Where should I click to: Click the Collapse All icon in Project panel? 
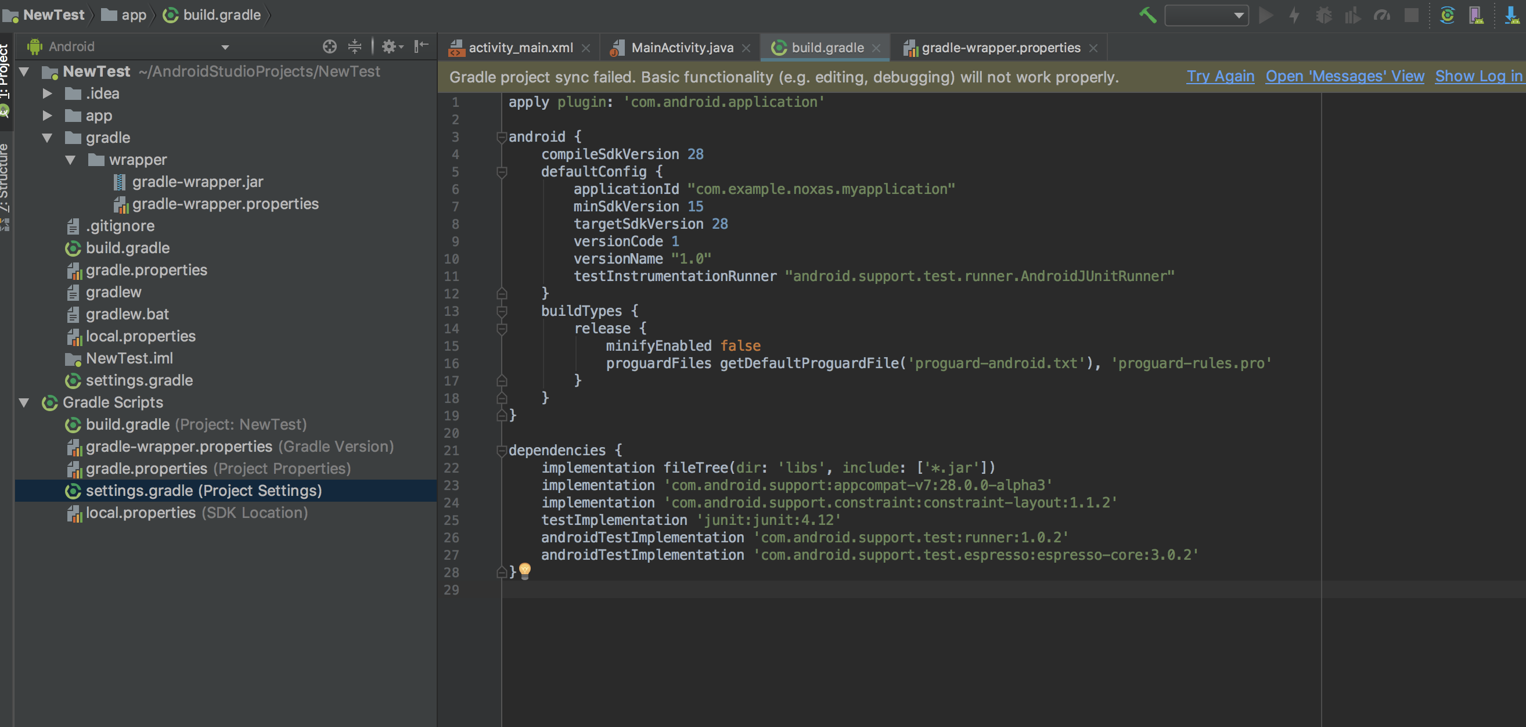click(354, 46)
